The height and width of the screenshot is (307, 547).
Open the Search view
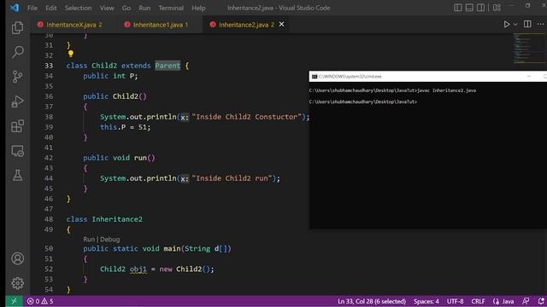click(17, 52)
